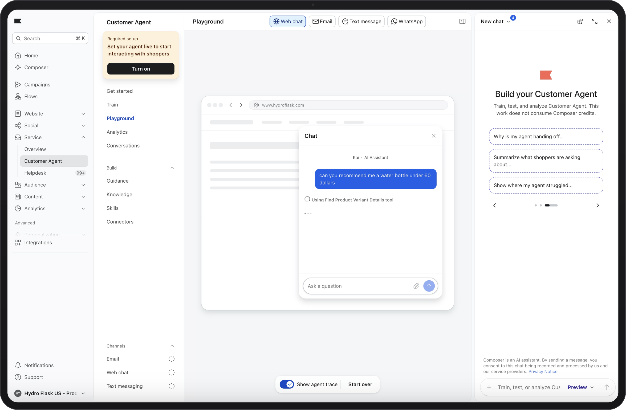The width and height of the screenshot is (626, 410).
Task: Collapse the Build section
Action: tap(172, 168)
